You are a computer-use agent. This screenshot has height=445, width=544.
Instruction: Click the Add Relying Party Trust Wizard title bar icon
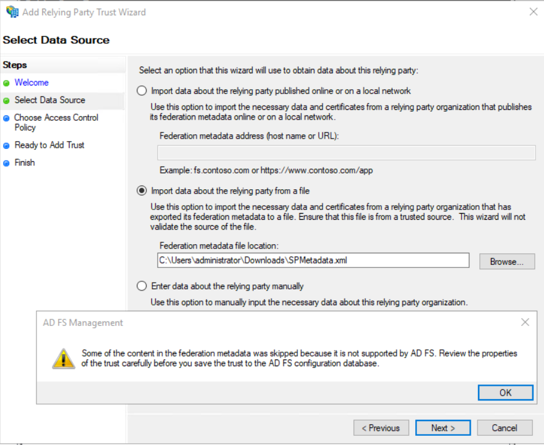click(11, 12)
